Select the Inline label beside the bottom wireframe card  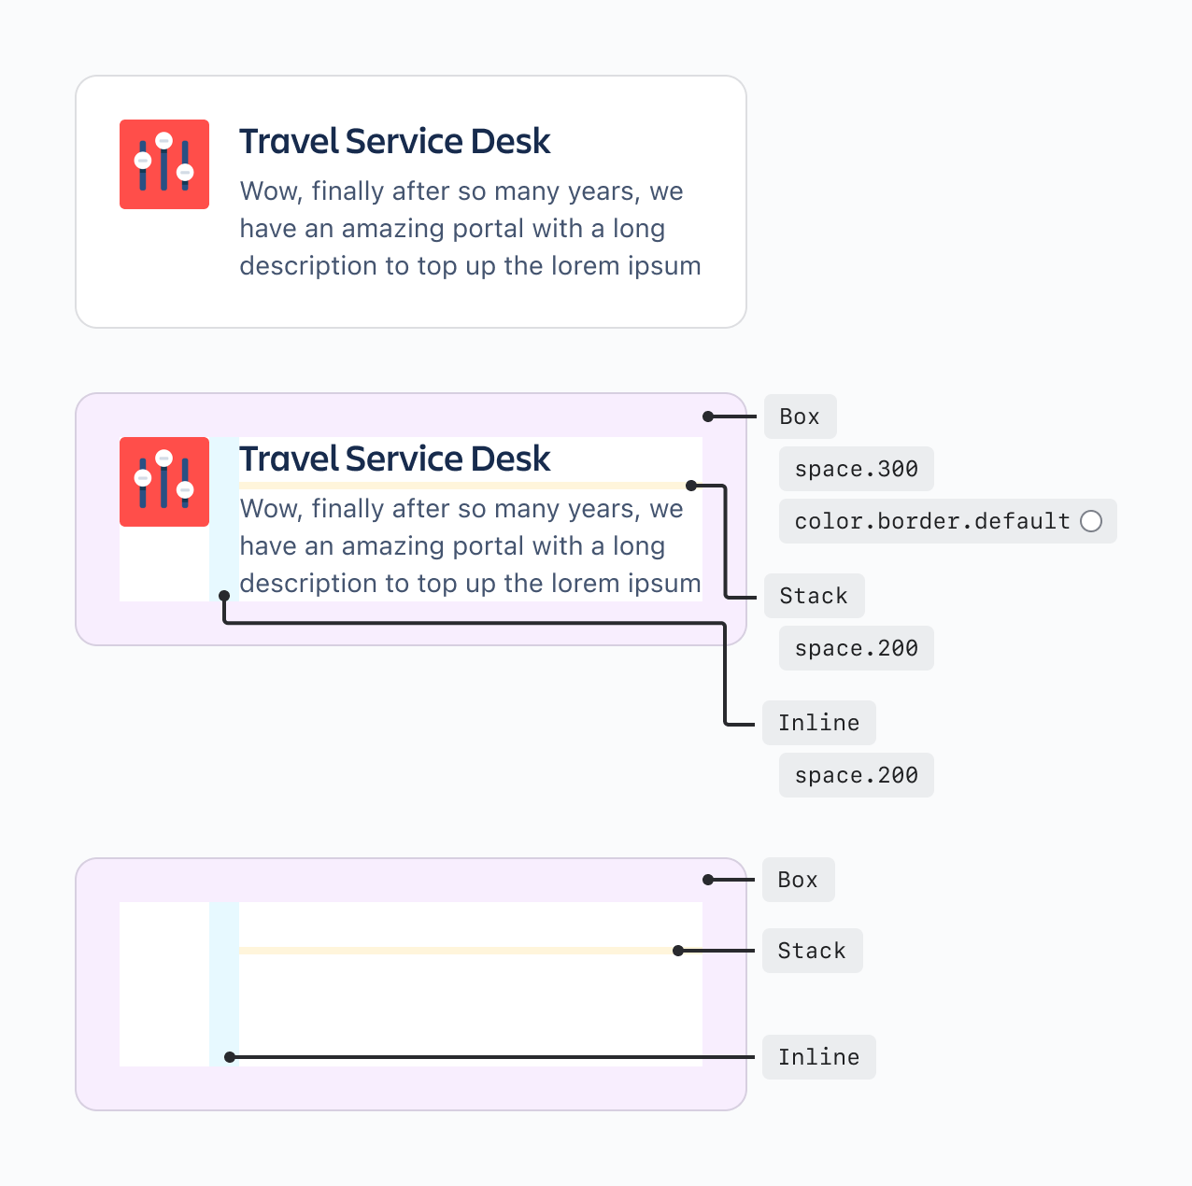[x=818, y=1057]
